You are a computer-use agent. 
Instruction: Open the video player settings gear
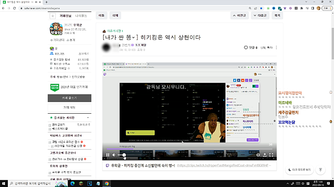(258, 155)
